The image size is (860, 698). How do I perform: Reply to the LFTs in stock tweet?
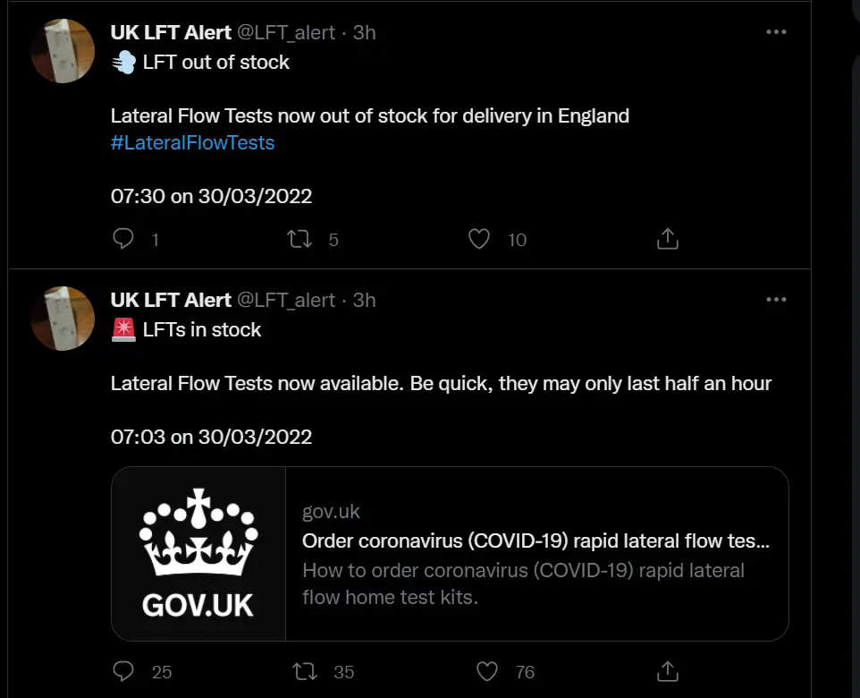(x=122, y=671)
